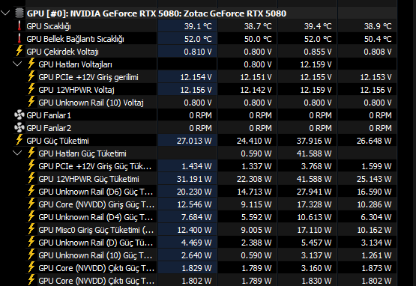Image resolution: width=416 pixels, height=286 pixels.
Task: Click the 22.308 W 12VHPWR minimum power
Action: click(x=254, y=179)
